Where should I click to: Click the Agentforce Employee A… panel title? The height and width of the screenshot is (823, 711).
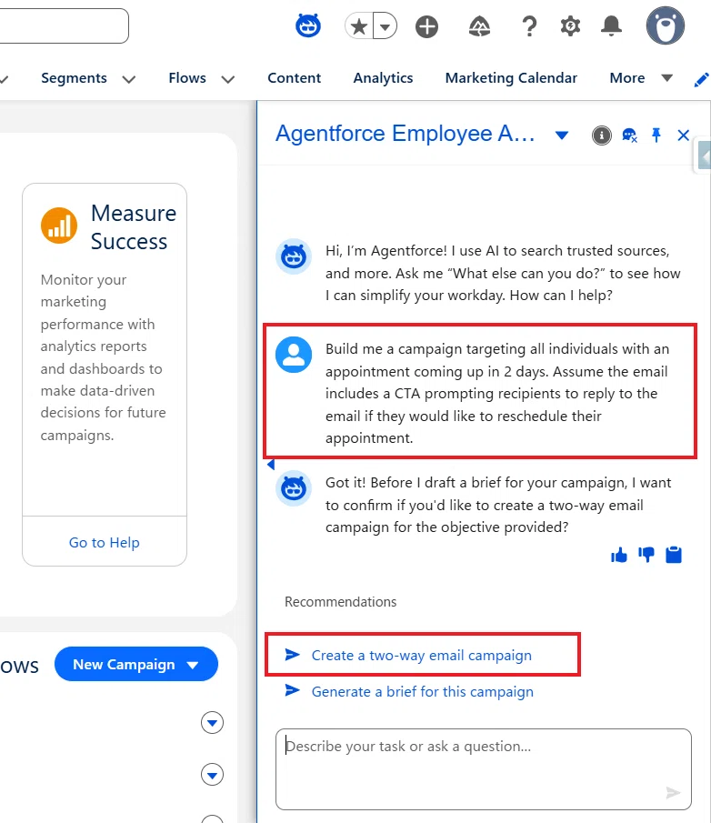(x=406, y=134)
